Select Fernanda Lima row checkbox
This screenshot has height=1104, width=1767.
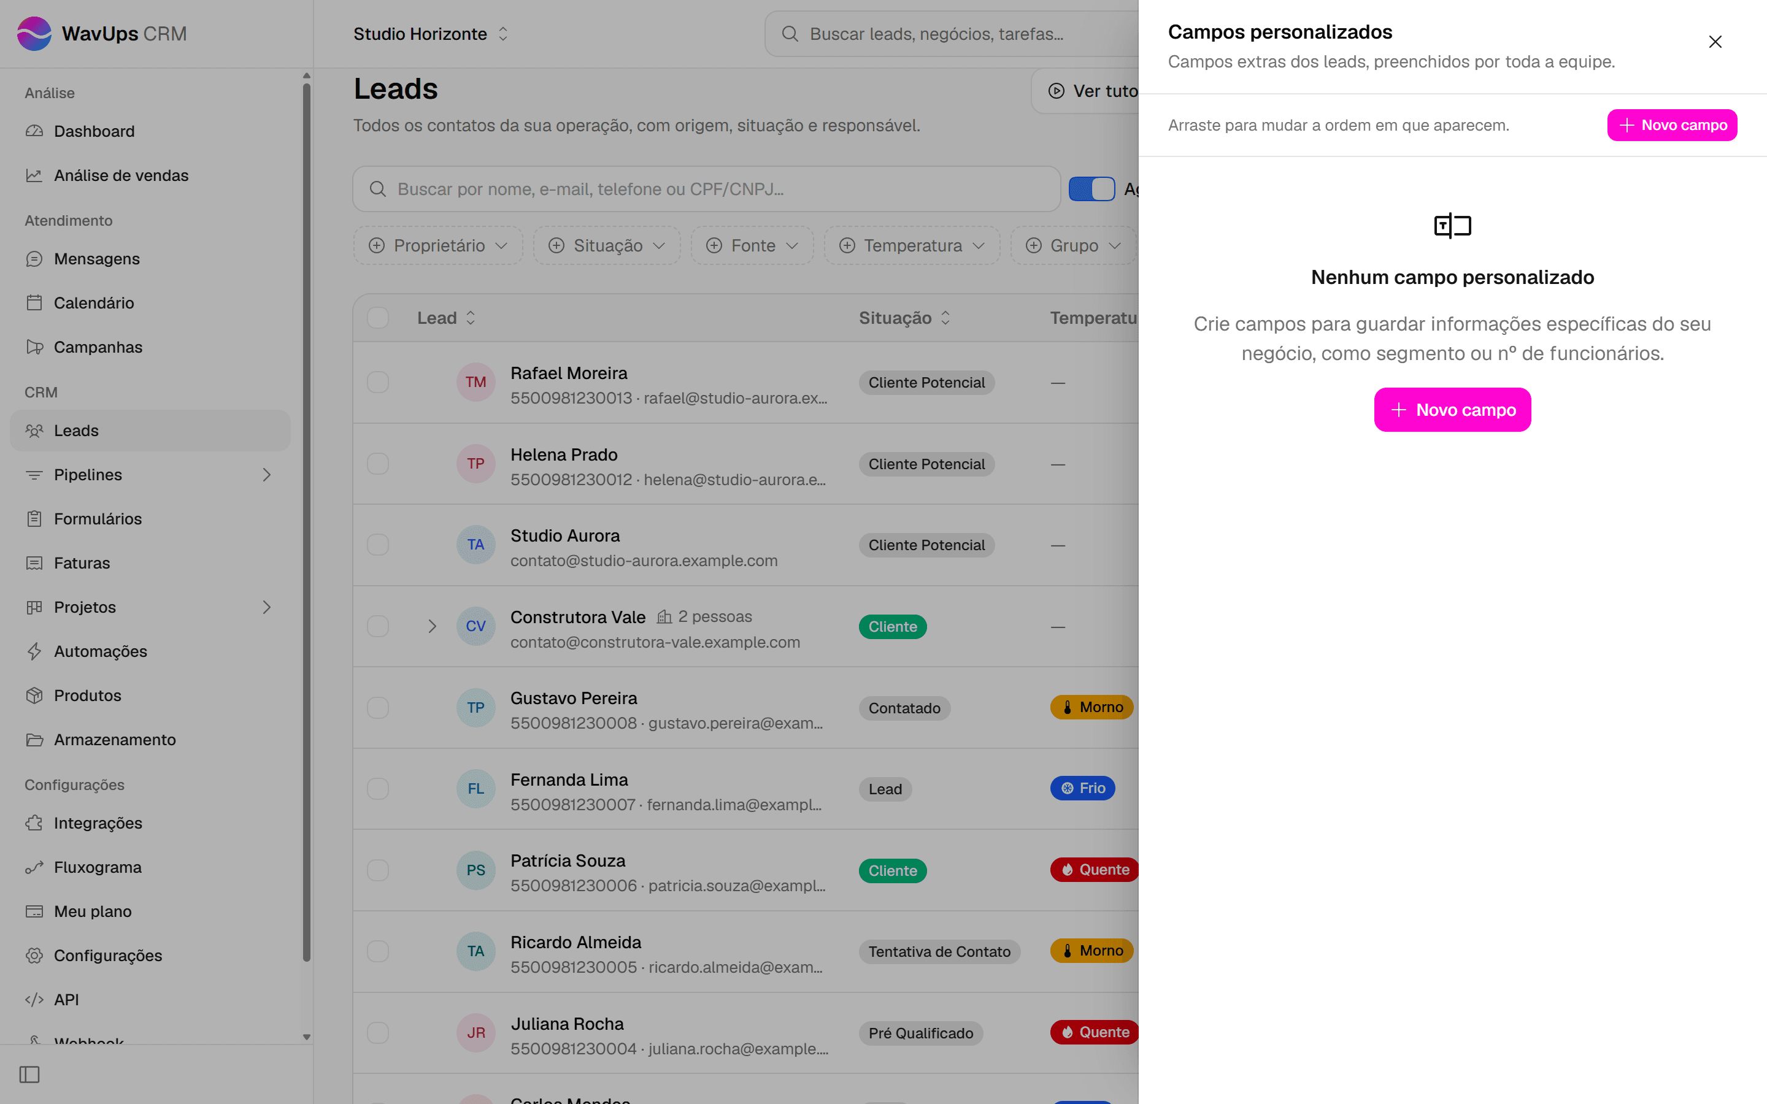(x=377, y=789)
